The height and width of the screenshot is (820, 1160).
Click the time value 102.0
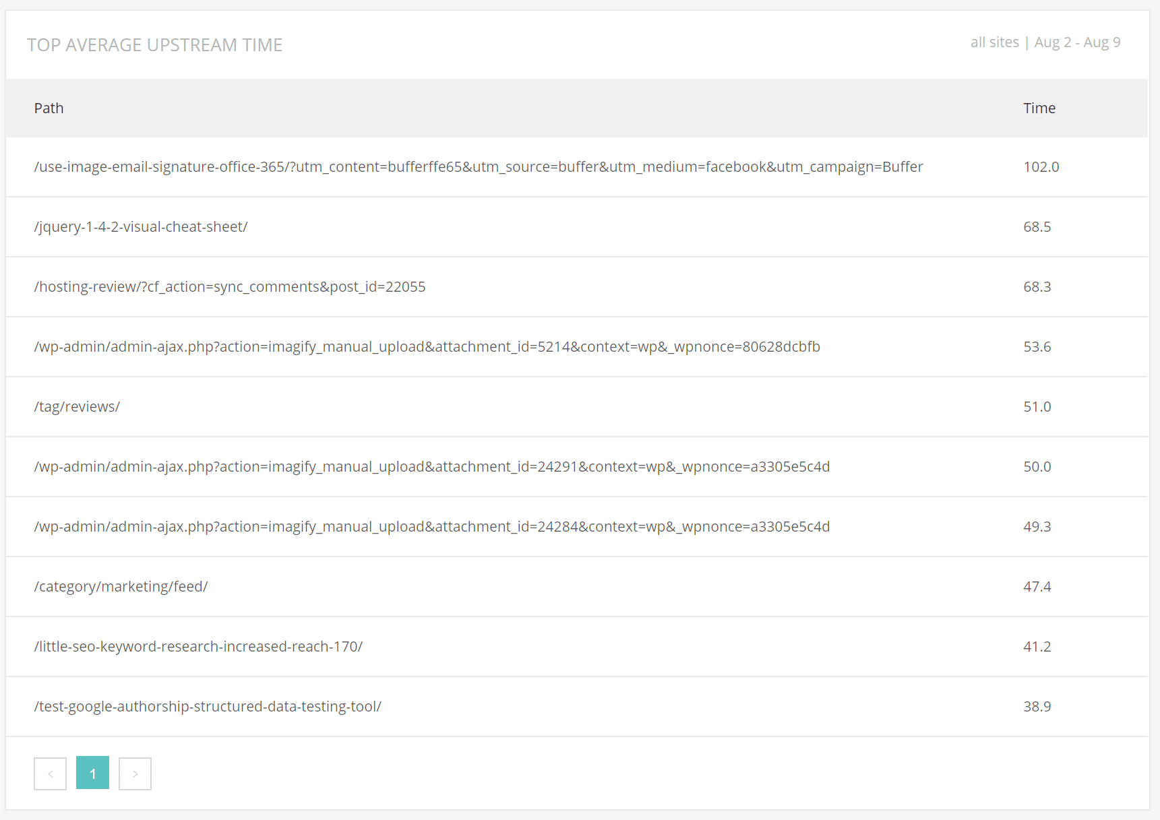pyautogui.click(x=1041, y=166)
